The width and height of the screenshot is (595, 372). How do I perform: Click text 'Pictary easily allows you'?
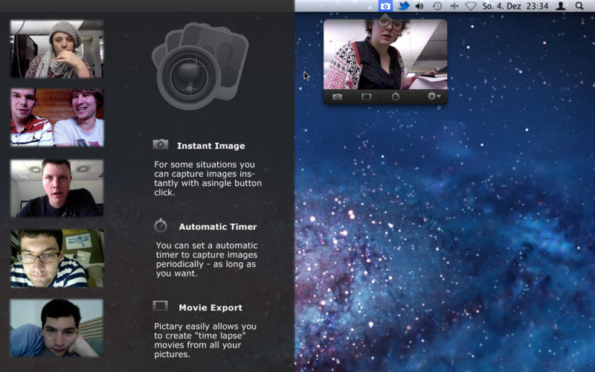(x=205, y=327)
